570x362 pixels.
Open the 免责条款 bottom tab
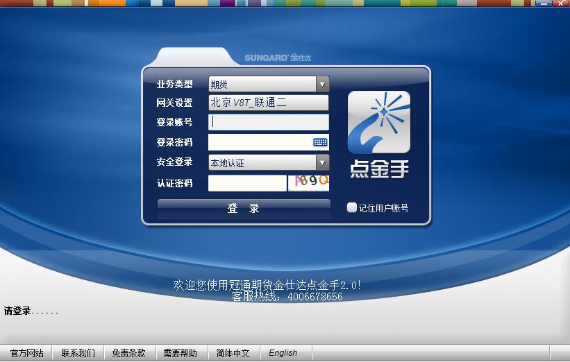[128, 353]
